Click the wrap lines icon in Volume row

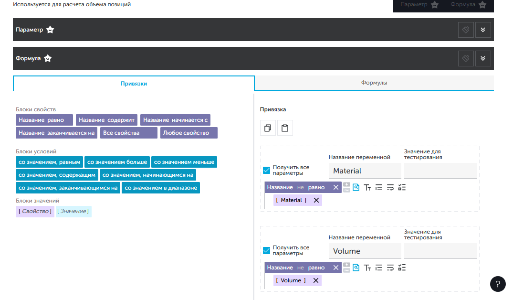click(x=390, y=268)
